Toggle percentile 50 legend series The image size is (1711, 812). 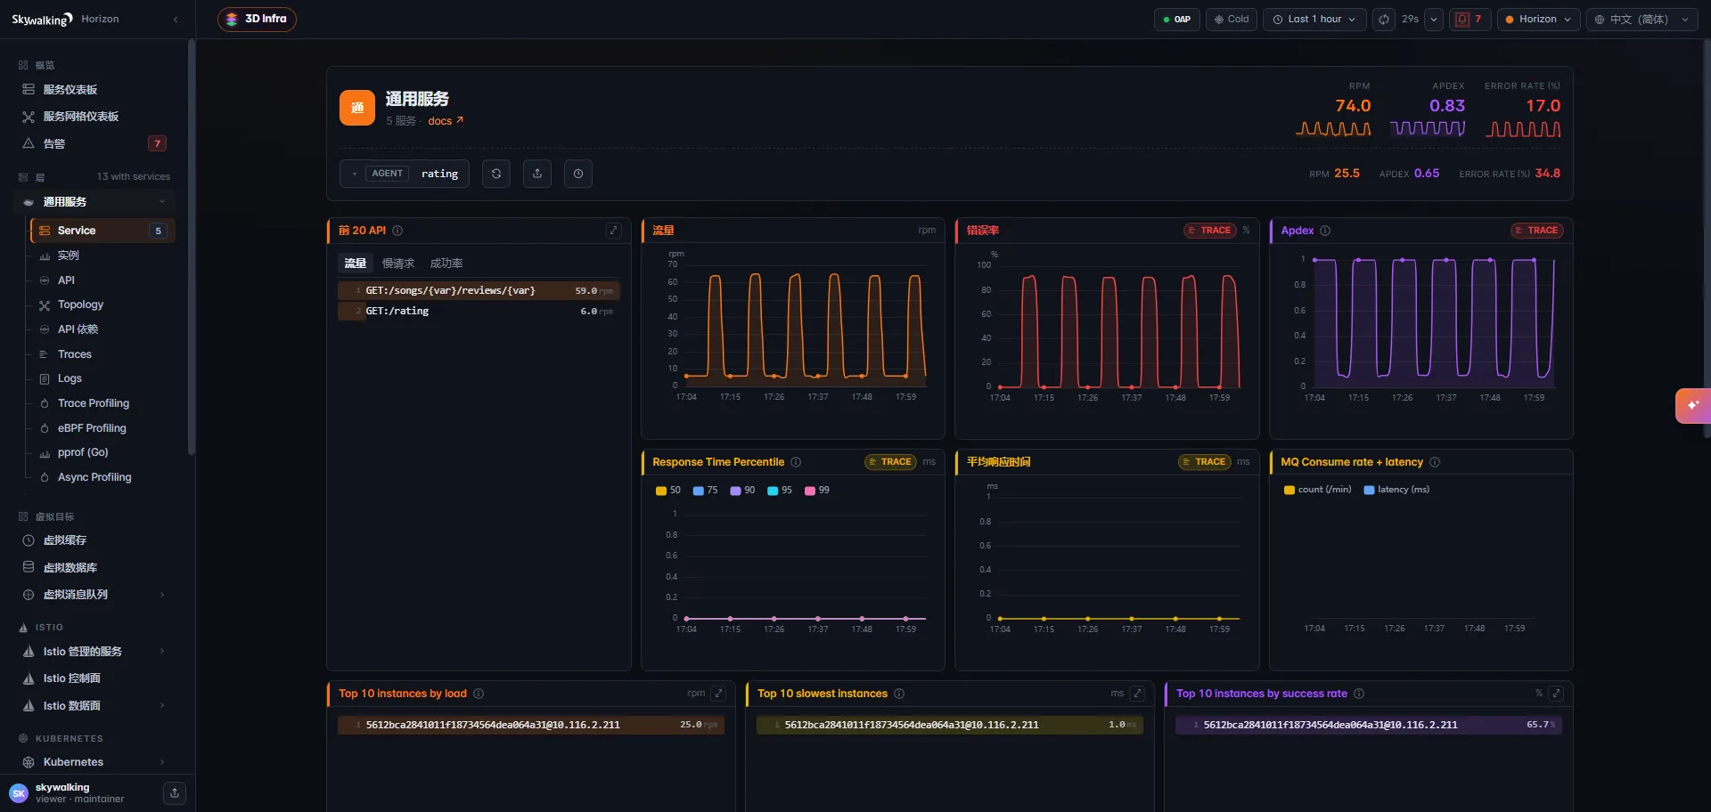(668, 491)
